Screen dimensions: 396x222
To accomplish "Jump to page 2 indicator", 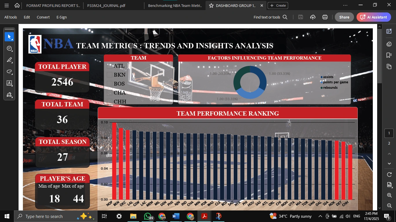I will [x=389, y=143].
